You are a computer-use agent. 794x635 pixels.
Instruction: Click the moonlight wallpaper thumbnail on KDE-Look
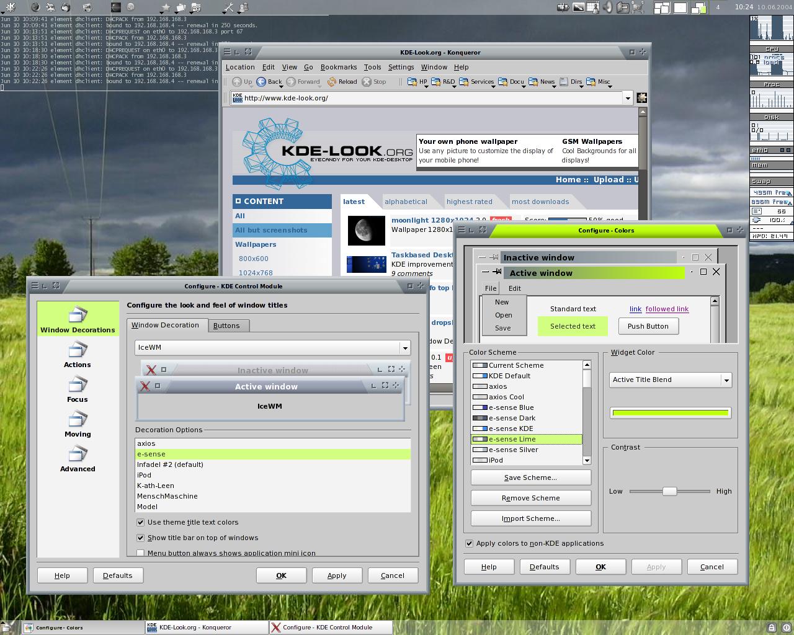click(366, 231)
